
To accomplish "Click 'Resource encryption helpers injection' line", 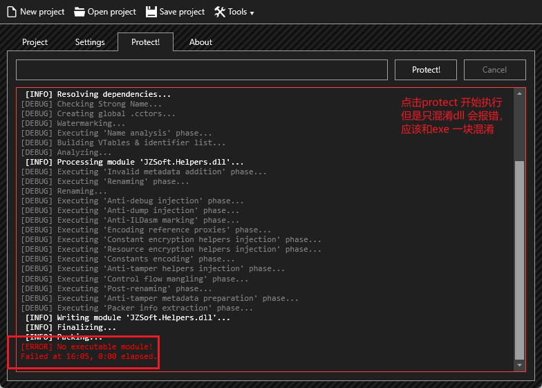I will coord(171,249).
